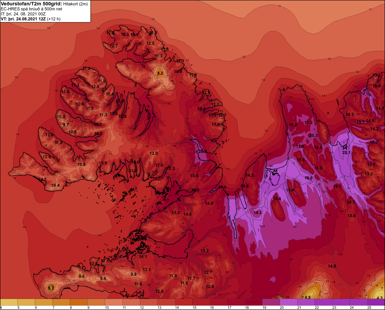Click the 4.8 temperature label
Image resolution: width=385 pixels, height=310 pixels.
tap(307, 297)
